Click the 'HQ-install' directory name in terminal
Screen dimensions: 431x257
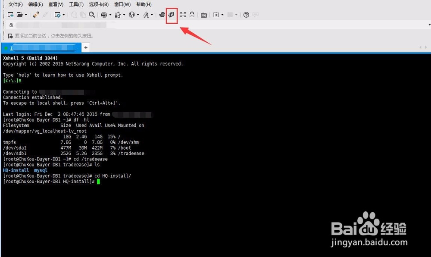tap(16, 170)
